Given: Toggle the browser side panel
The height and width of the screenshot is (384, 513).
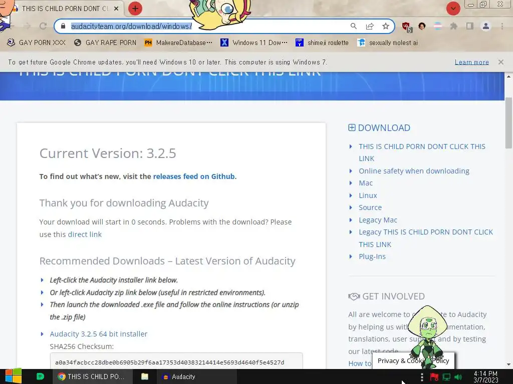Looking at the screenshot, I should coord(470,26).
